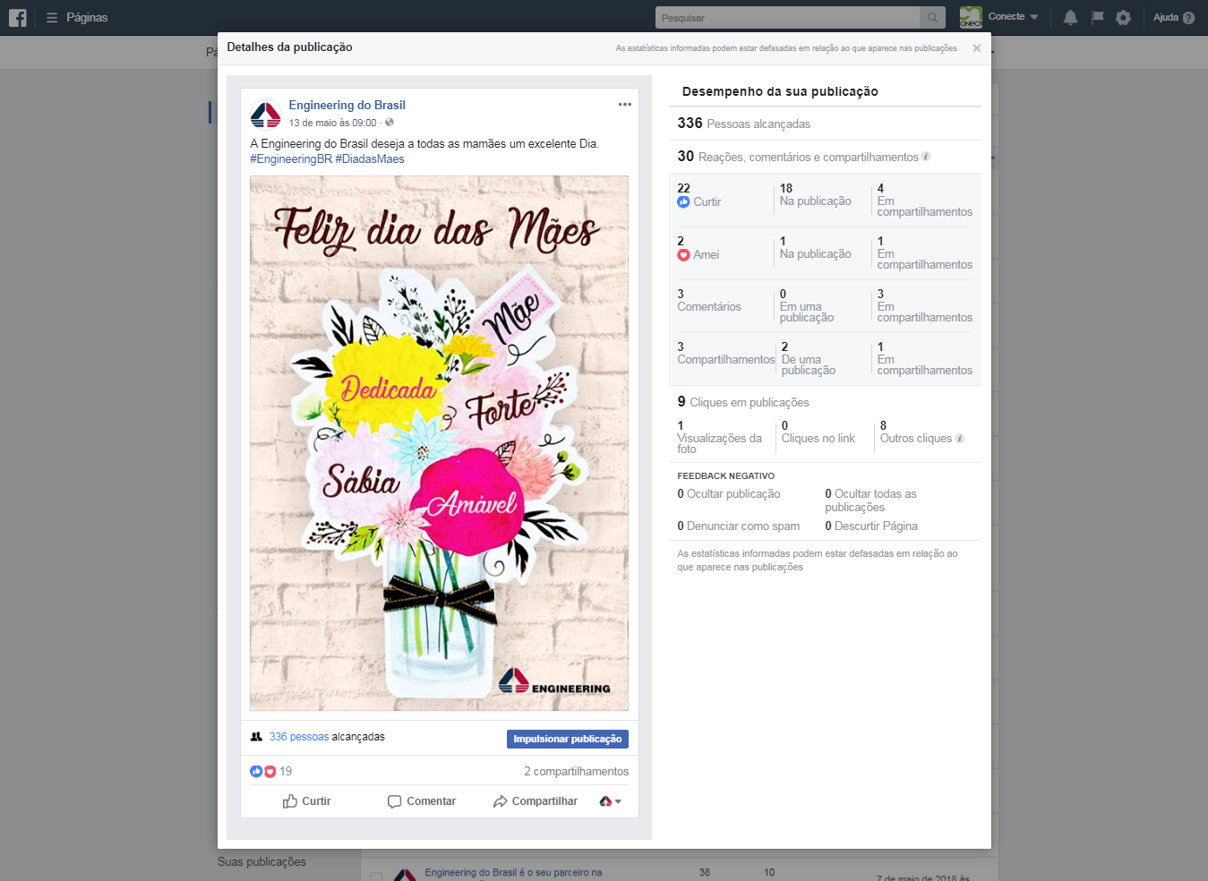The width and height of the screenshot is (1208, 881).
Task: Open the flag page notifications icon
Action: pyautogui.click(x=1097, y=17)
